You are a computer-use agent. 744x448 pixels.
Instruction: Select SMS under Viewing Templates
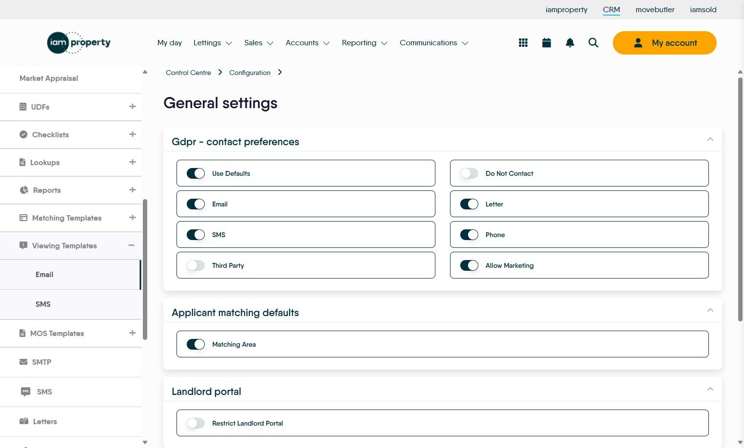43,304
